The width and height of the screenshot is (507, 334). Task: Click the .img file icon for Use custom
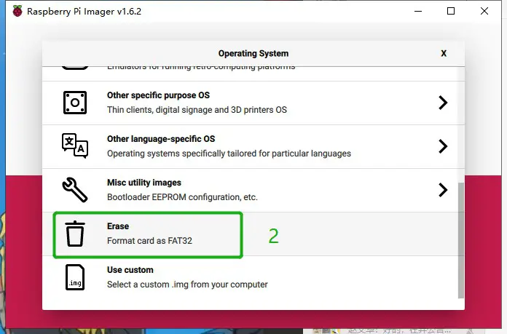[75, 277]
